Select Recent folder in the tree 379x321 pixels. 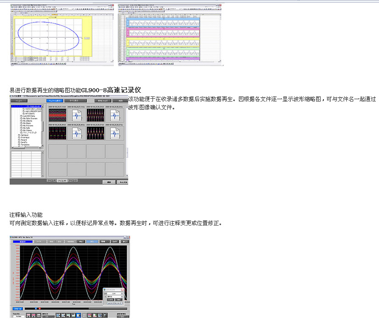tap(23, 140)
